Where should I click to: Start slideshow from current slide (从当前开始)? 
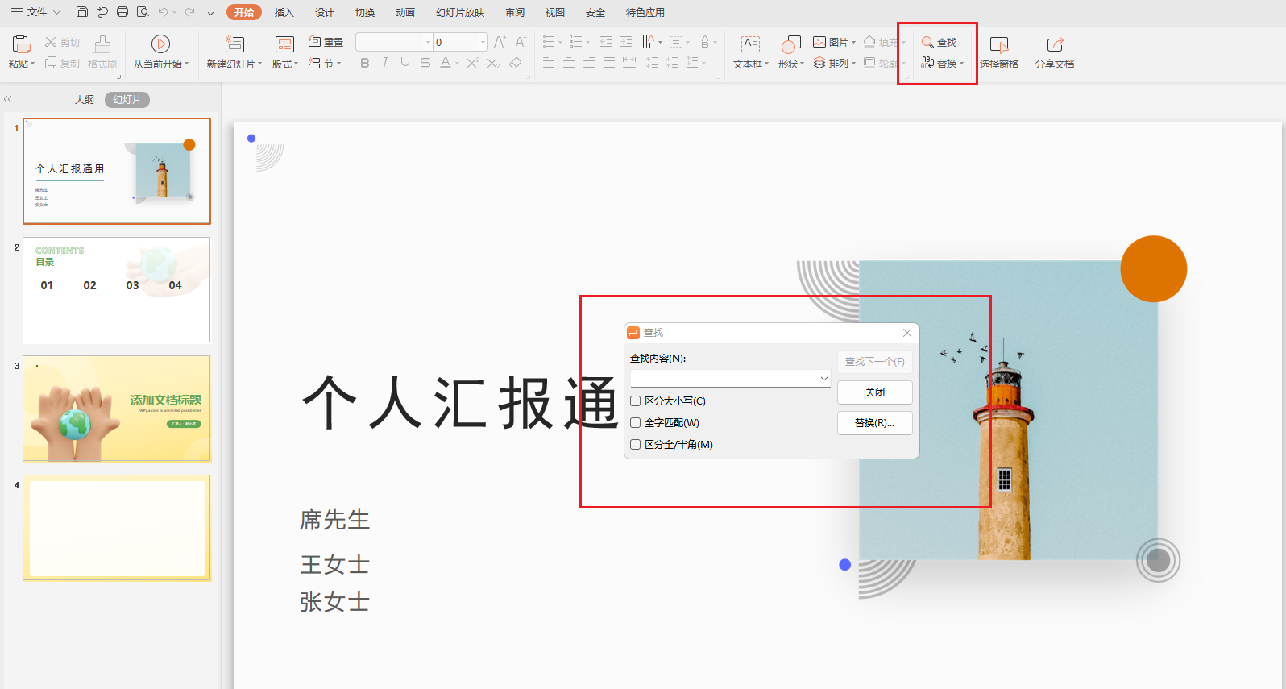point(160,52)
